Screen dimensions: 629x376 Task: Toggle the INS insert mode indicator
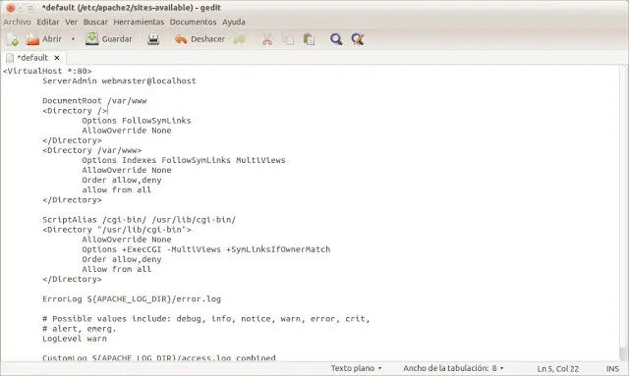(x=612, y=369)
